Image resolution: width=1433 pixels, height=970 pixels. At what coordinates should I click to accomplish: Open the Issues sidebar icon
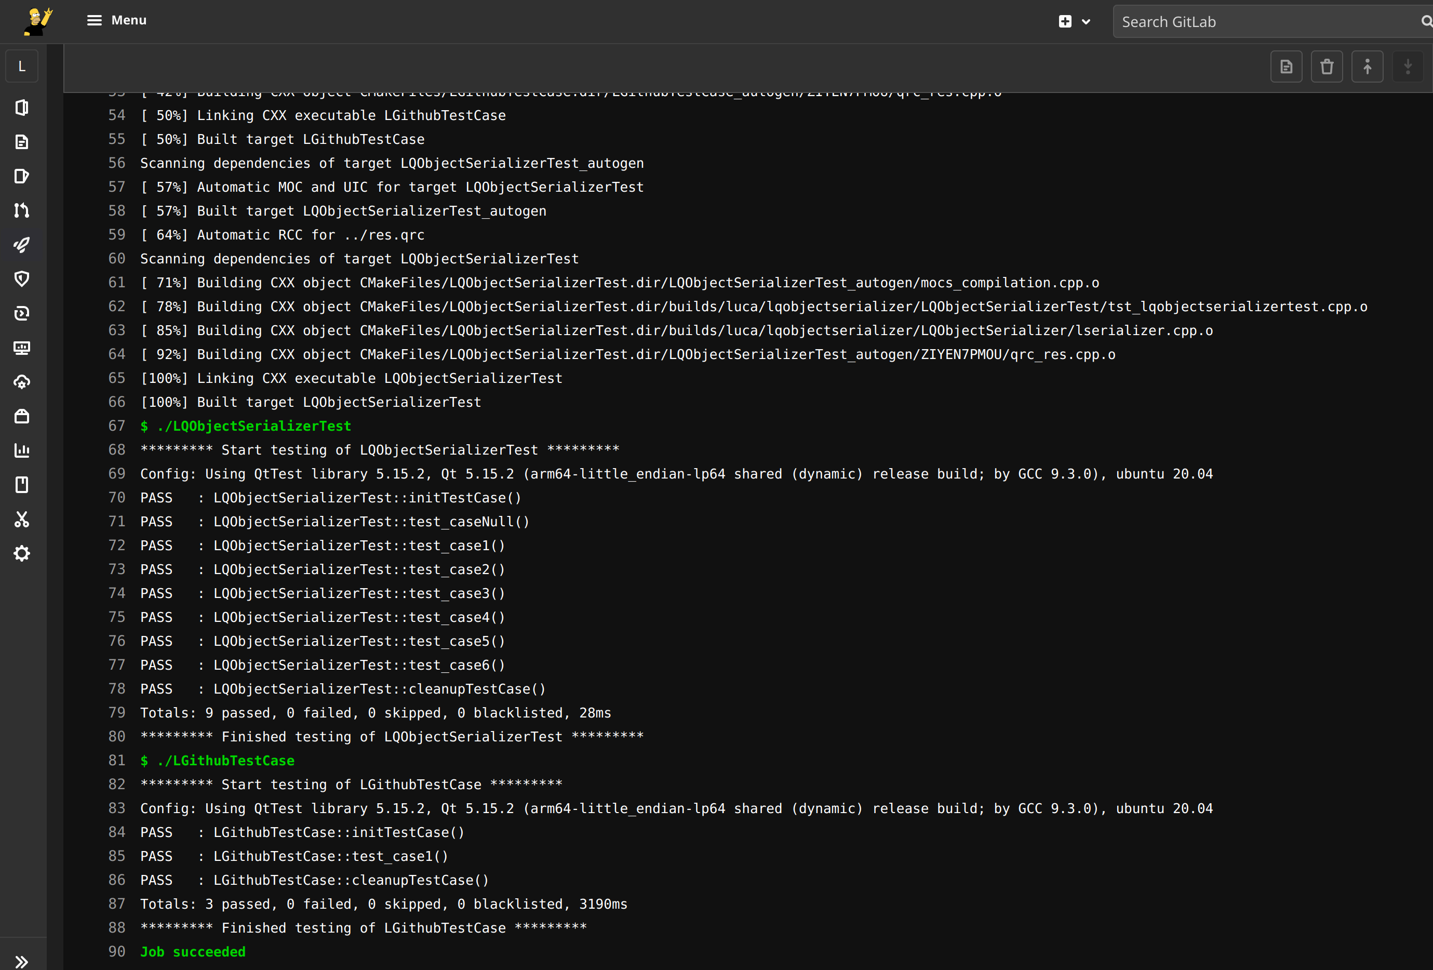[22, 176]
